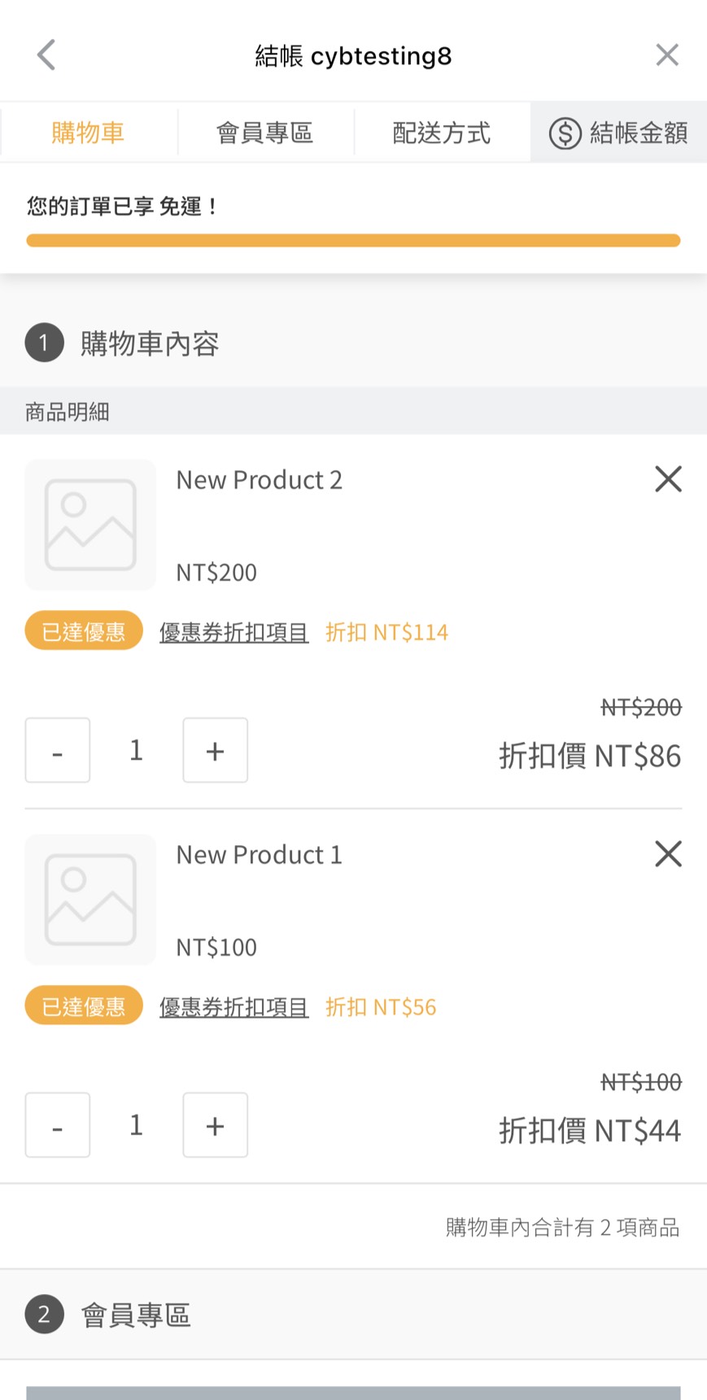Switch to the 購物車 tab

[88, 133]
